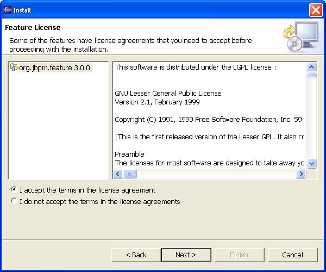The image size is (326, 272).
Task: Click the horizontal scrollbar thumb
Action: (x=130, y=174)
